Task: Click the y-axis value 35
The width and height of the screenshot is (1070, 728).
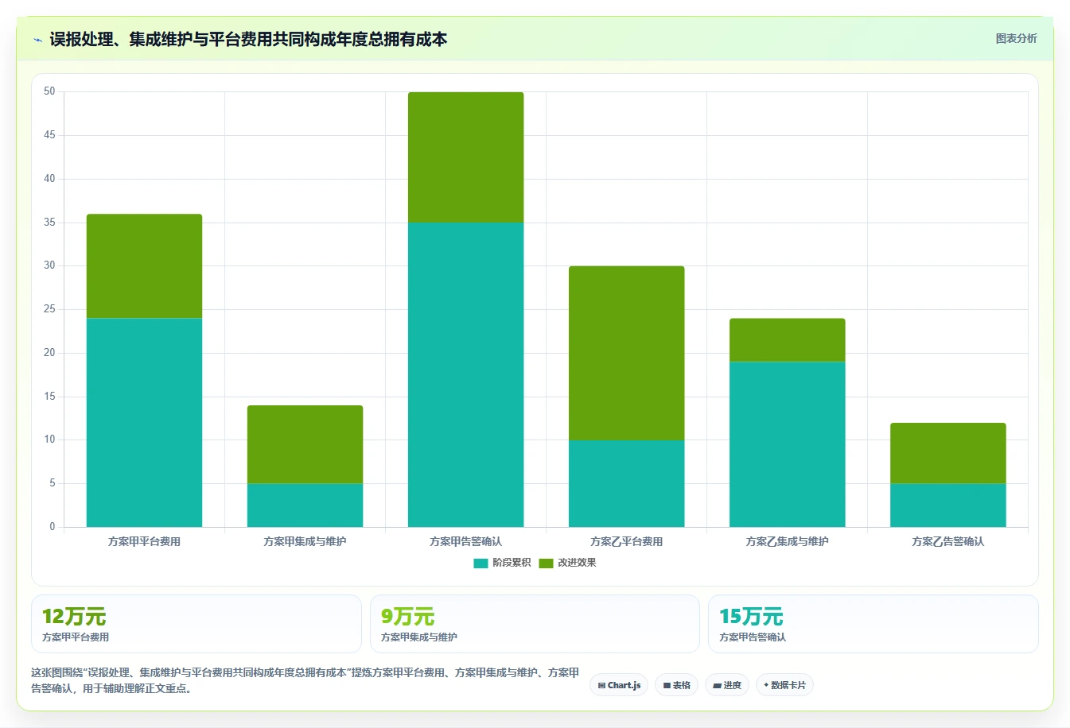Action: click(49, 223)
